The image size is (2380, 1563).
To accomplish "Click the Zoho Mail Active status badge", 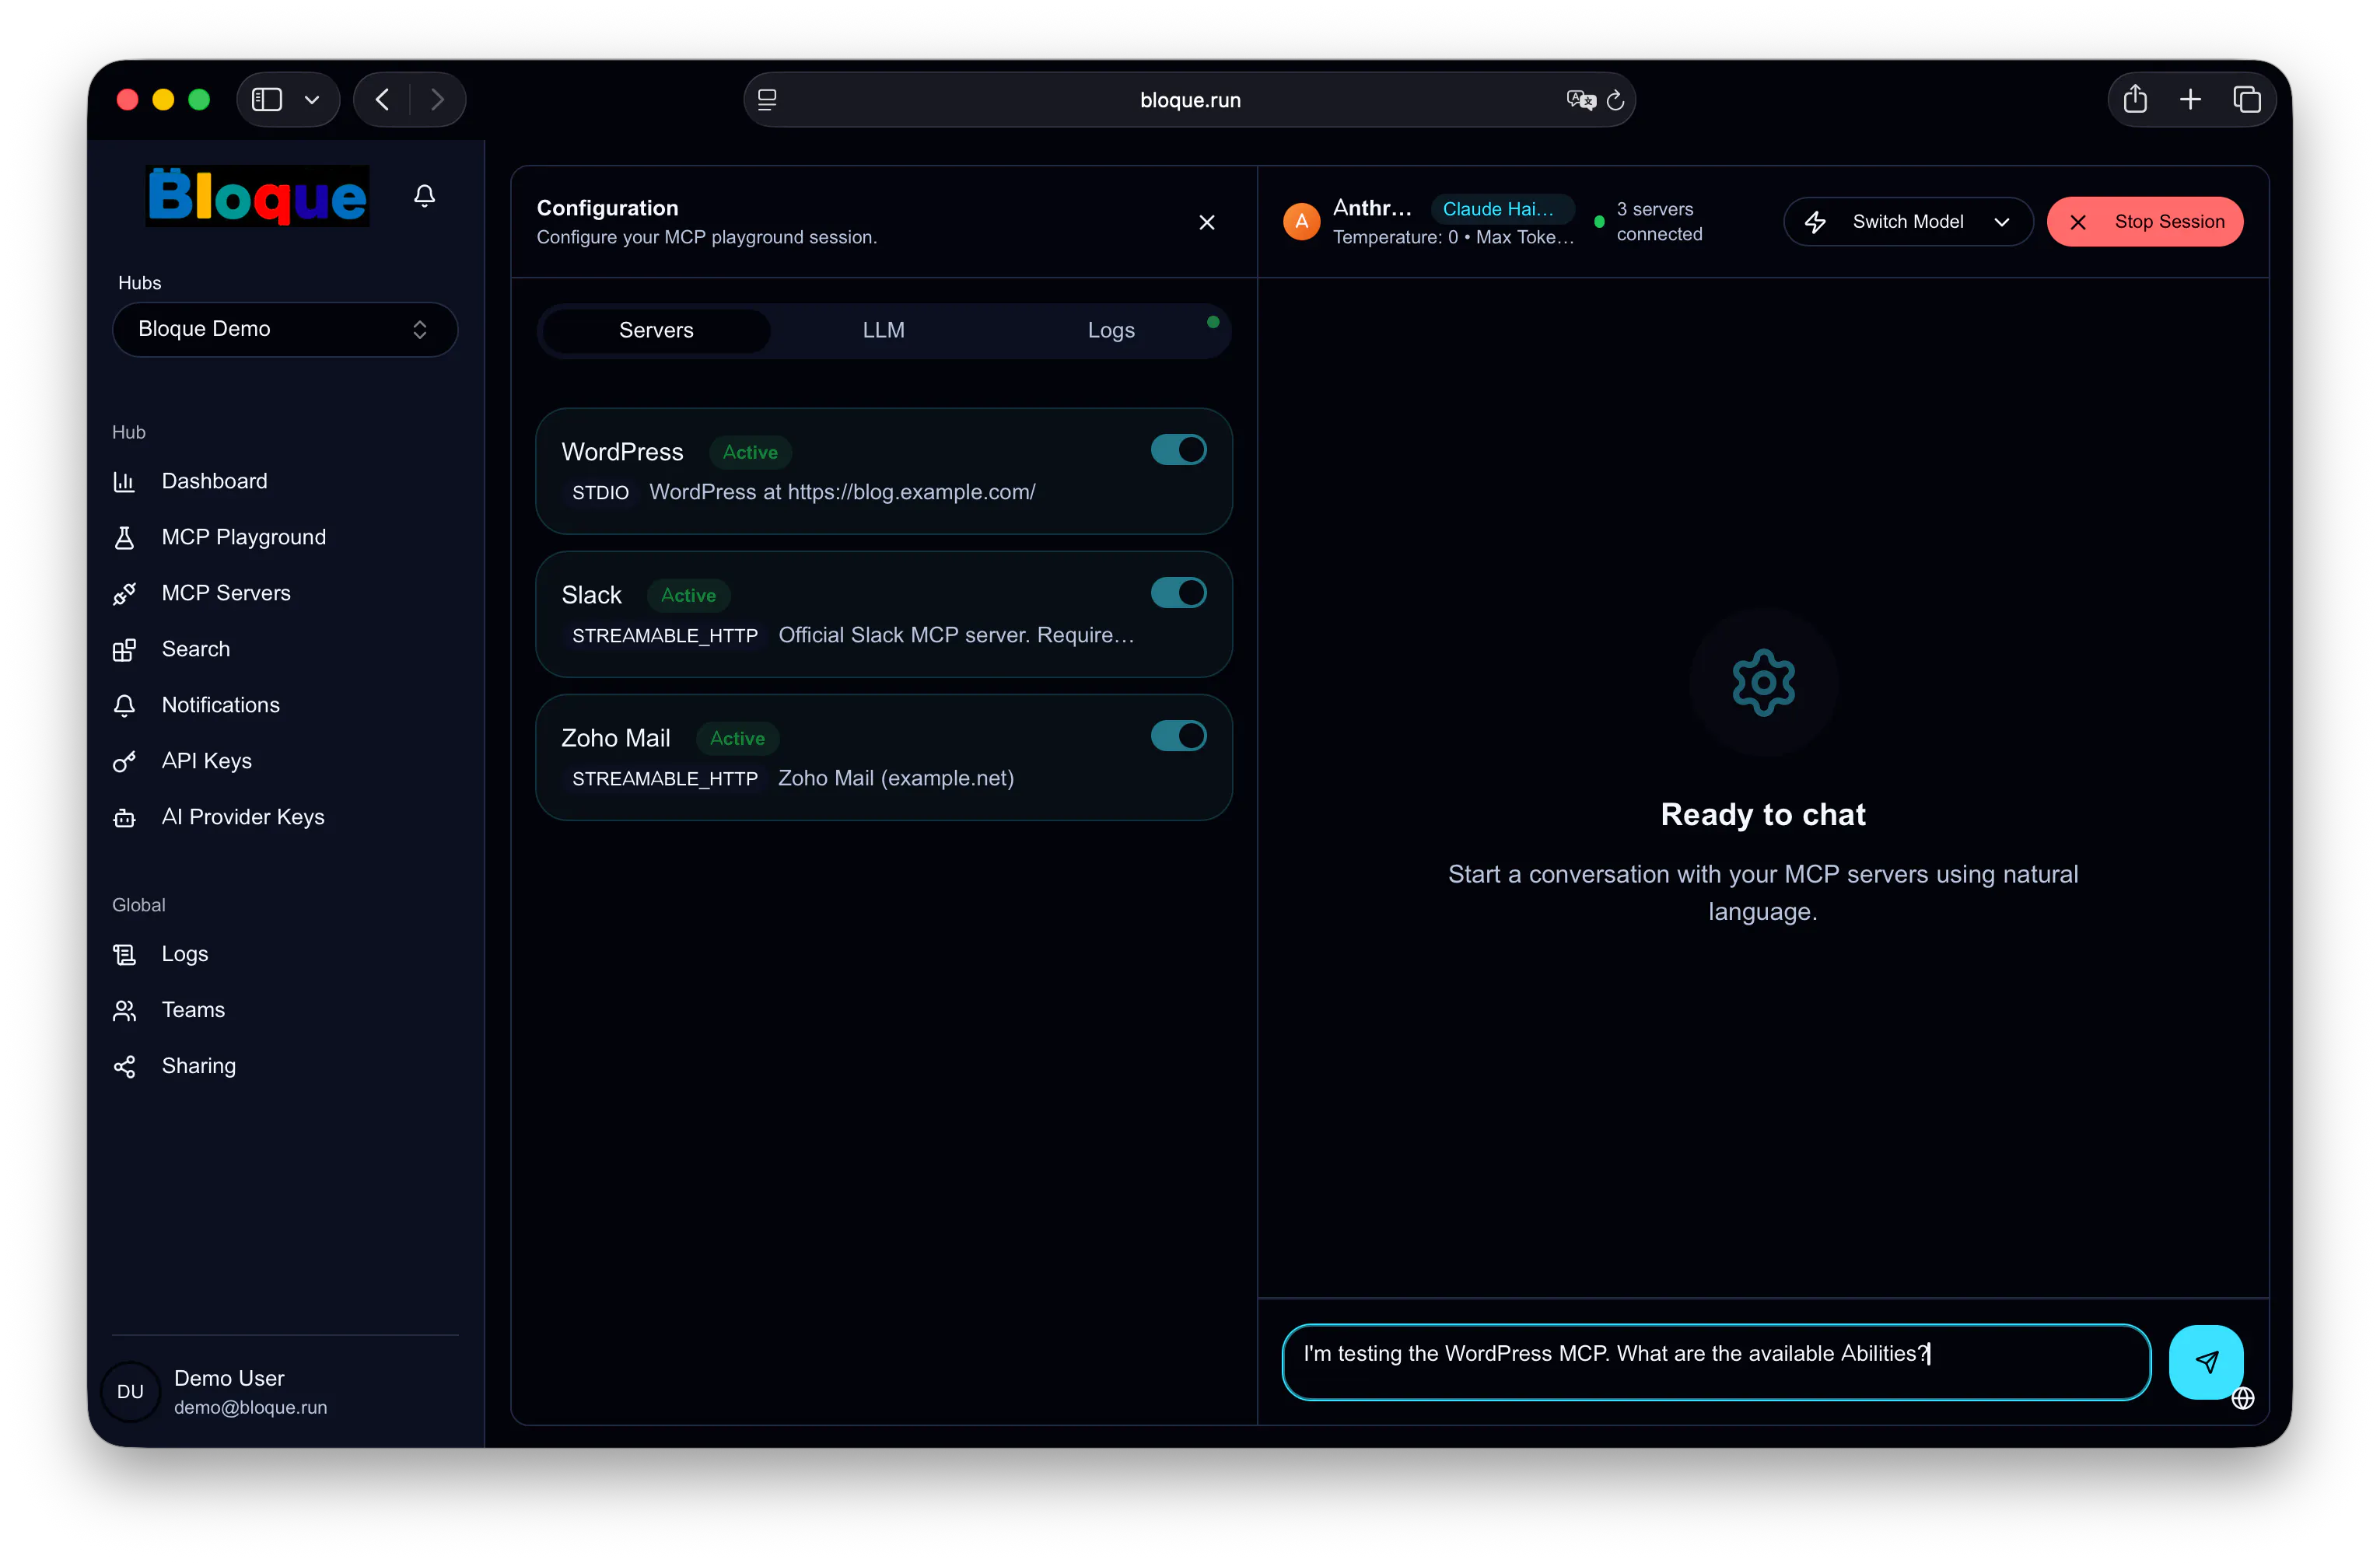I will [737, 738].
